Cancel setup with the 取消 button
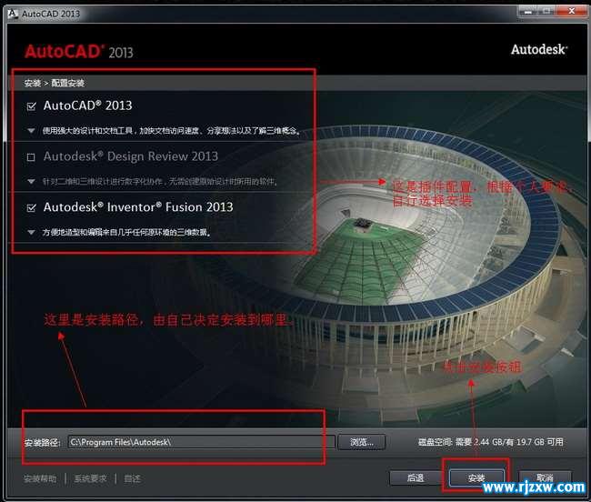Image resolution: width=591 pixels, height=502 pixels. [x=545, y=477]
